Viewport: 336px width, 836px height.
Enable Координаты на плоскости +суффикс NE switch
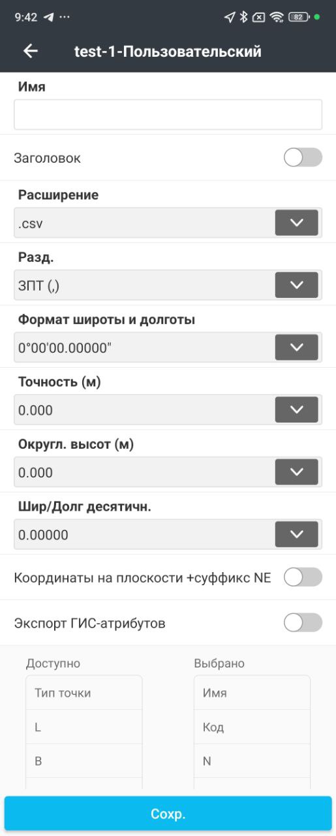[x=303, y=577]
